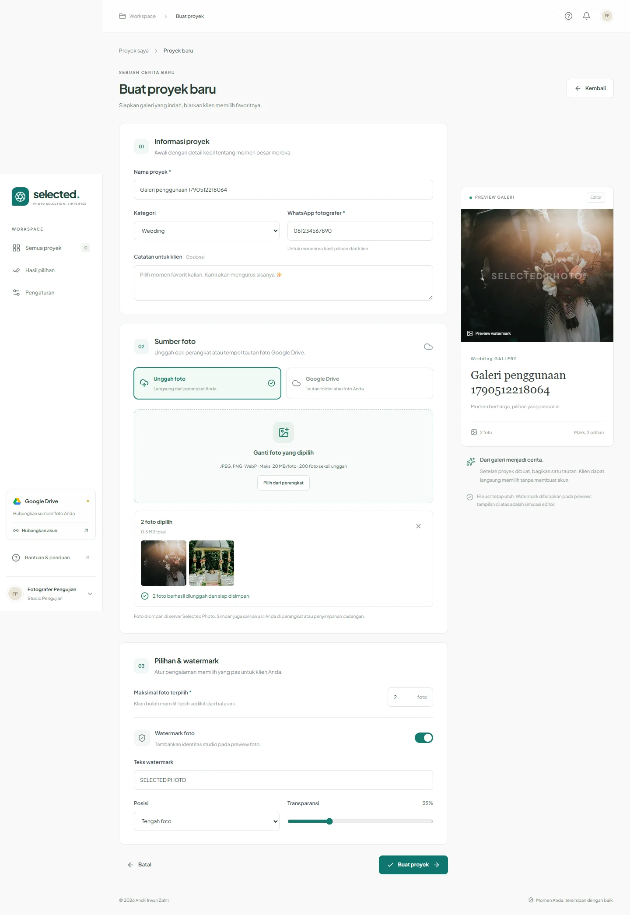
Task: Click the Teks watermark input field
Action: (x=283, y=780)
